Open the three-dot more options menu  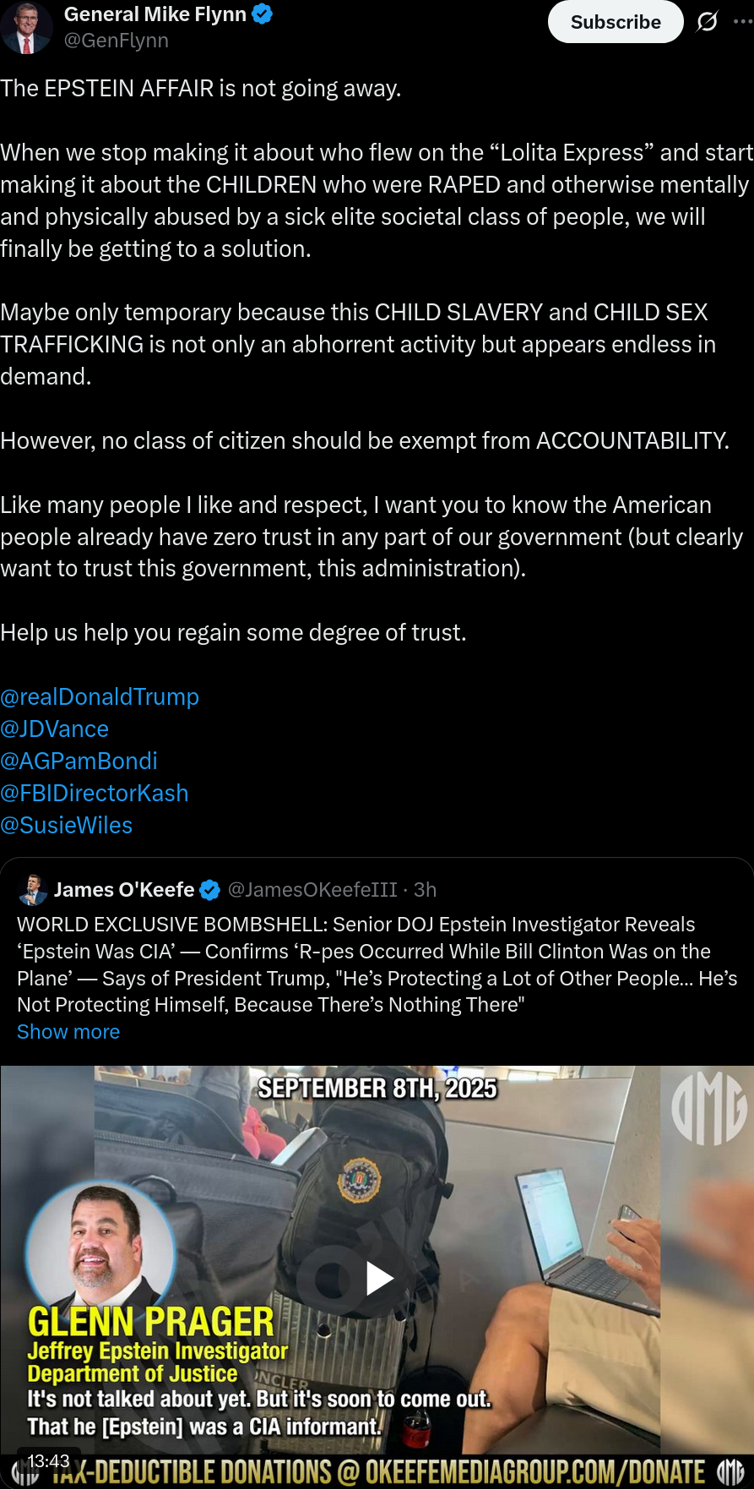point(743,21)
